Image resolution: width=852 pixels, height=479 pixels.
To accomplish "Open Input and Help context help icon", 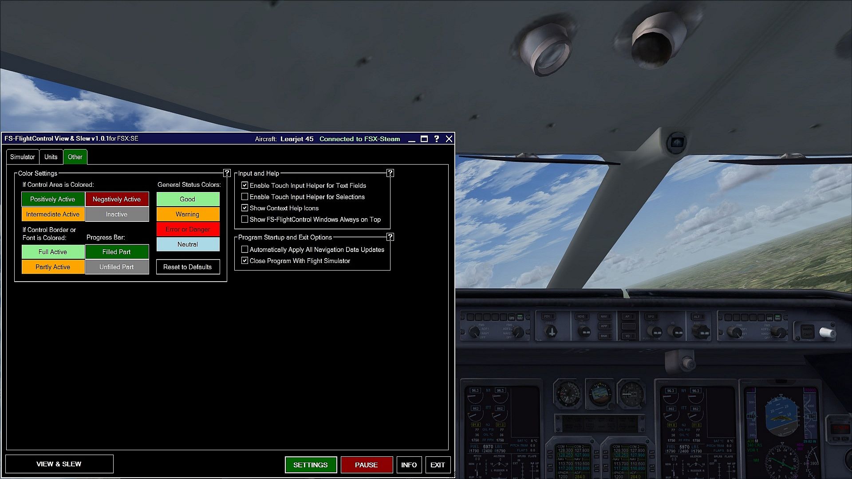I will [390, 173].
